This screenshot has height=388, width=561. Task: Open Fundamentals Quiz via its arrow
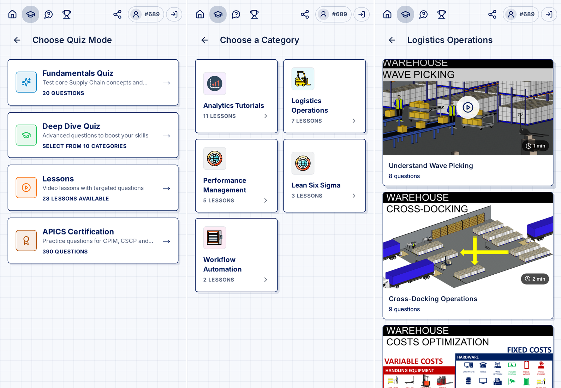click(x=167, y=83)
